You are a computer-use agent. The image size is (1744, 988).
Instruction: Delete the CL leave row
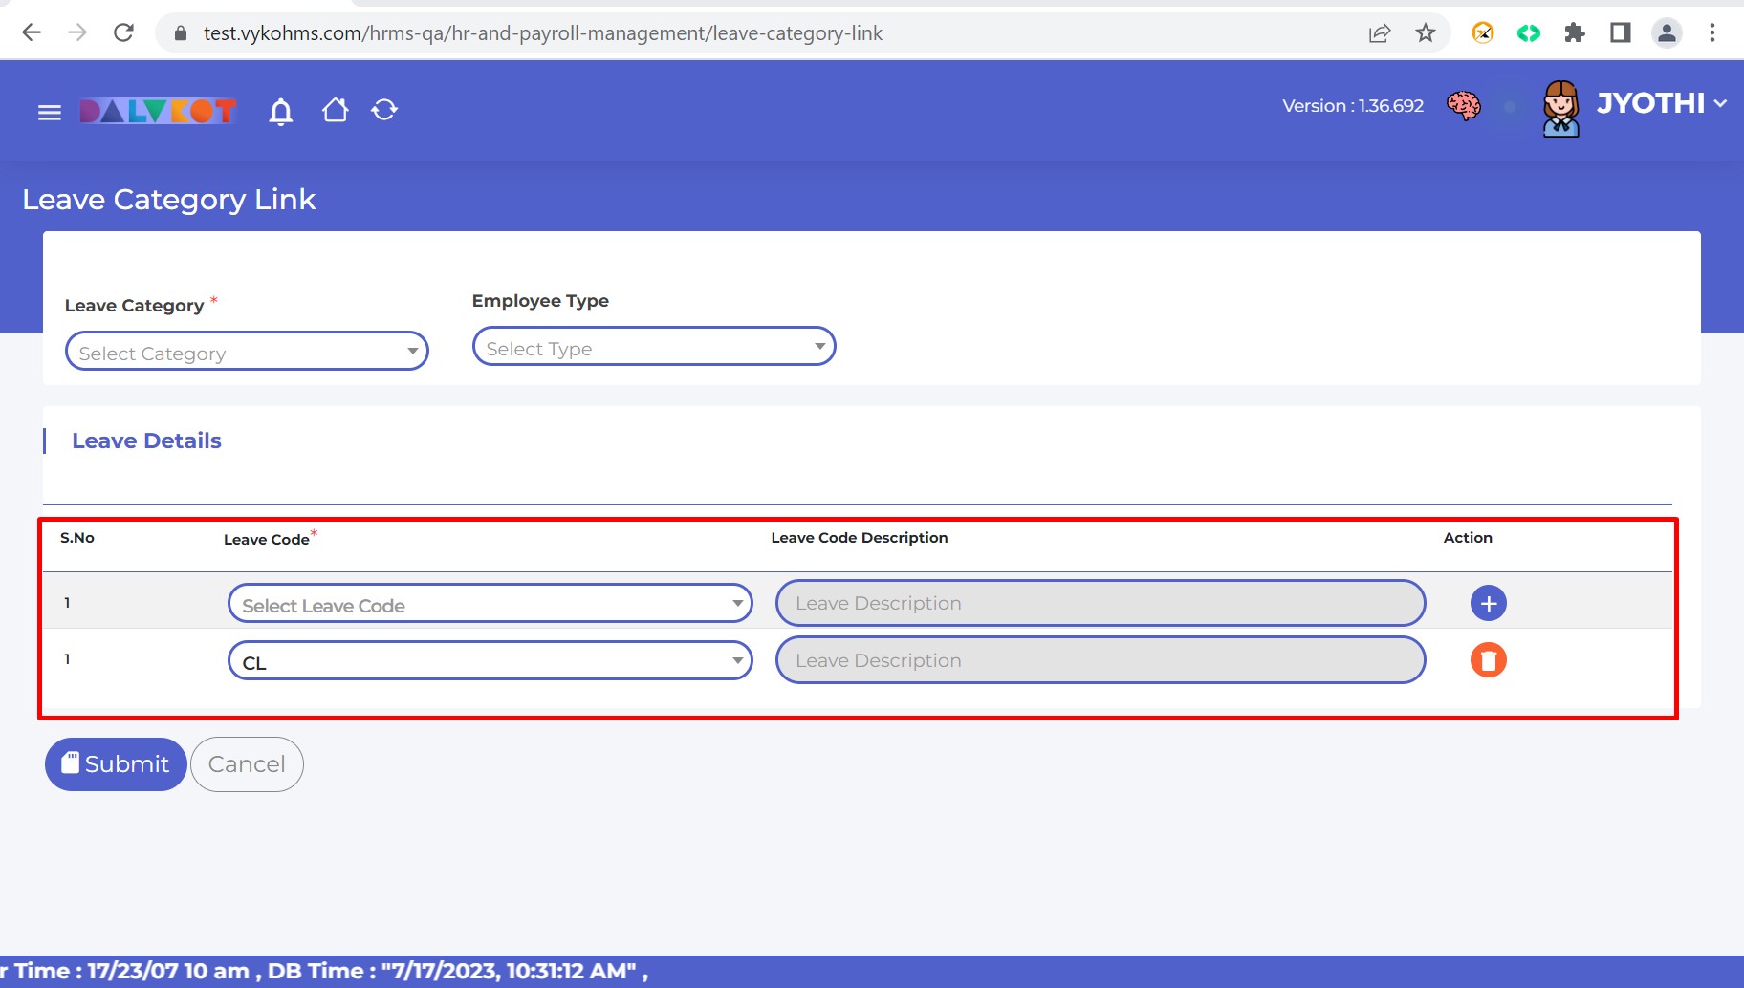pos(1488,660)
